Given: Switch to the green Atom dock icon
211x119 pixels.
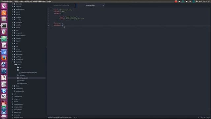Looking at the screenshot, I should tap(4, 39).
